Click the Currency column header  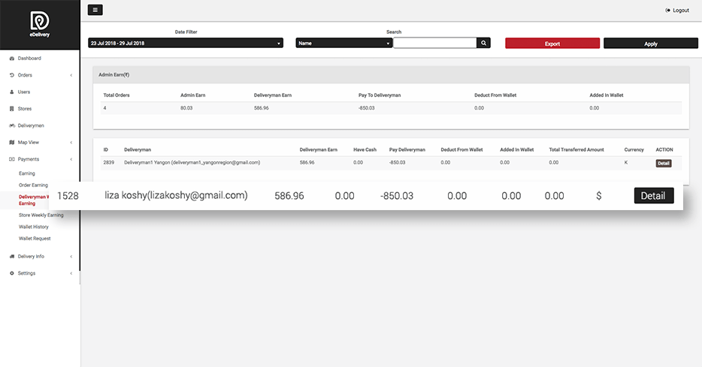coord(634,150)
